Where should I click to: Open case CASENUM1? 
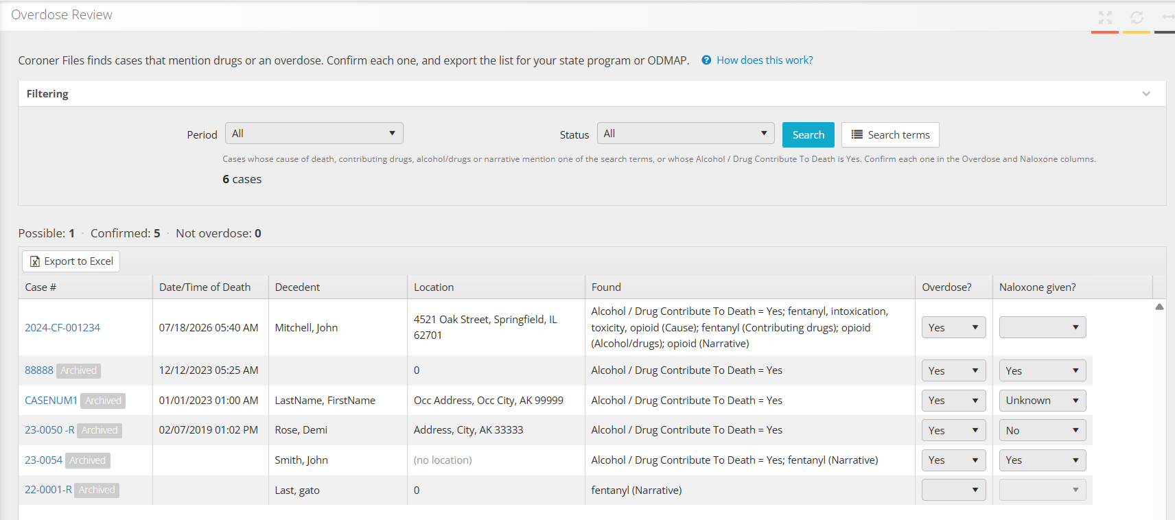coord(51,401)
